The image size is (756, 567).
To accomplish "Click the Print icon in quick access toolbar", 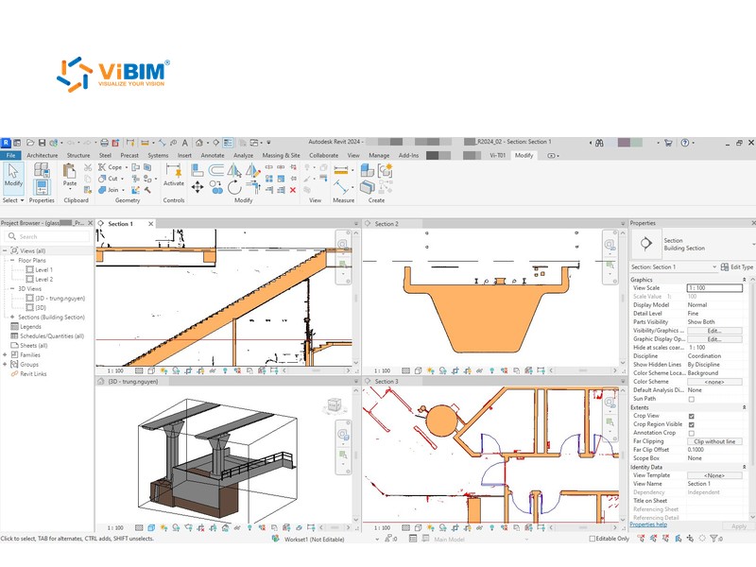I will pos(104,143).
